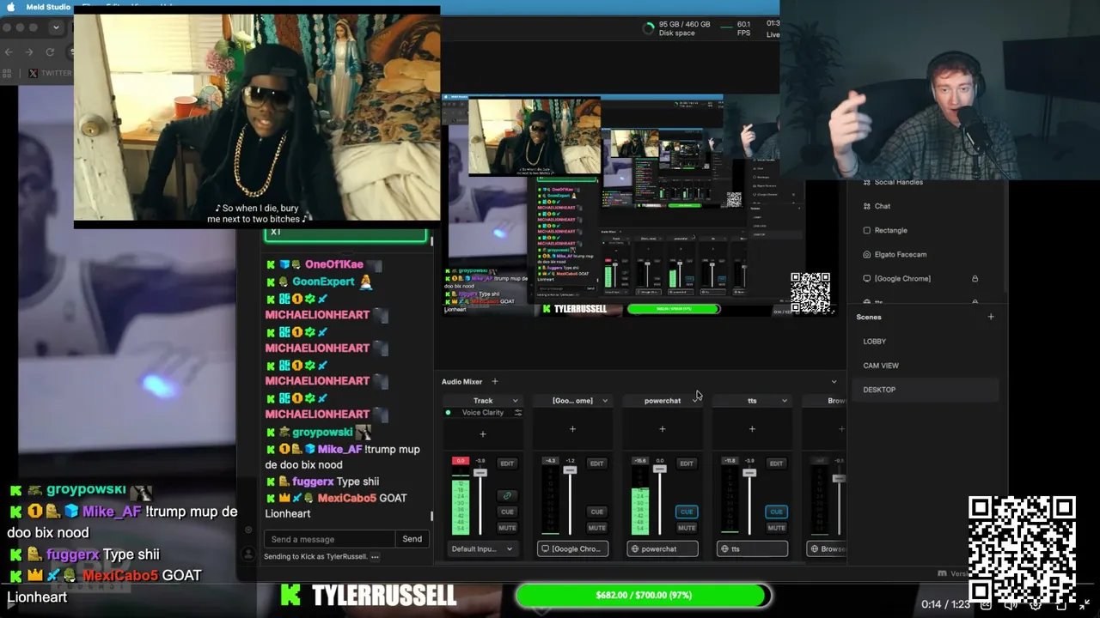Toggle lock on the [Google Chrome] layer
1100x618 pixels.
(x=975, y=278)
